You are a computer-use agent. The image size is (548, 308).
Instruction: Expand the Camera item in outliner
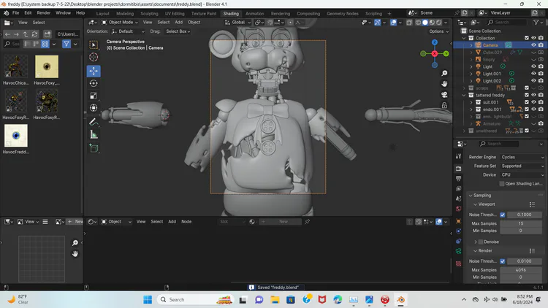pyautogui.click(x=471, y=45)
